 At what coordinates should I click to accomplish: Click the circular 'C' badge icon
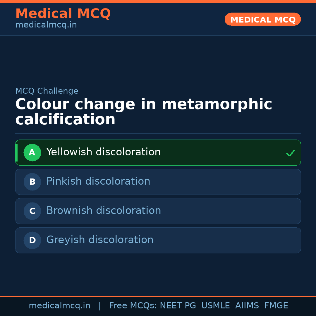tap(32, 211)
